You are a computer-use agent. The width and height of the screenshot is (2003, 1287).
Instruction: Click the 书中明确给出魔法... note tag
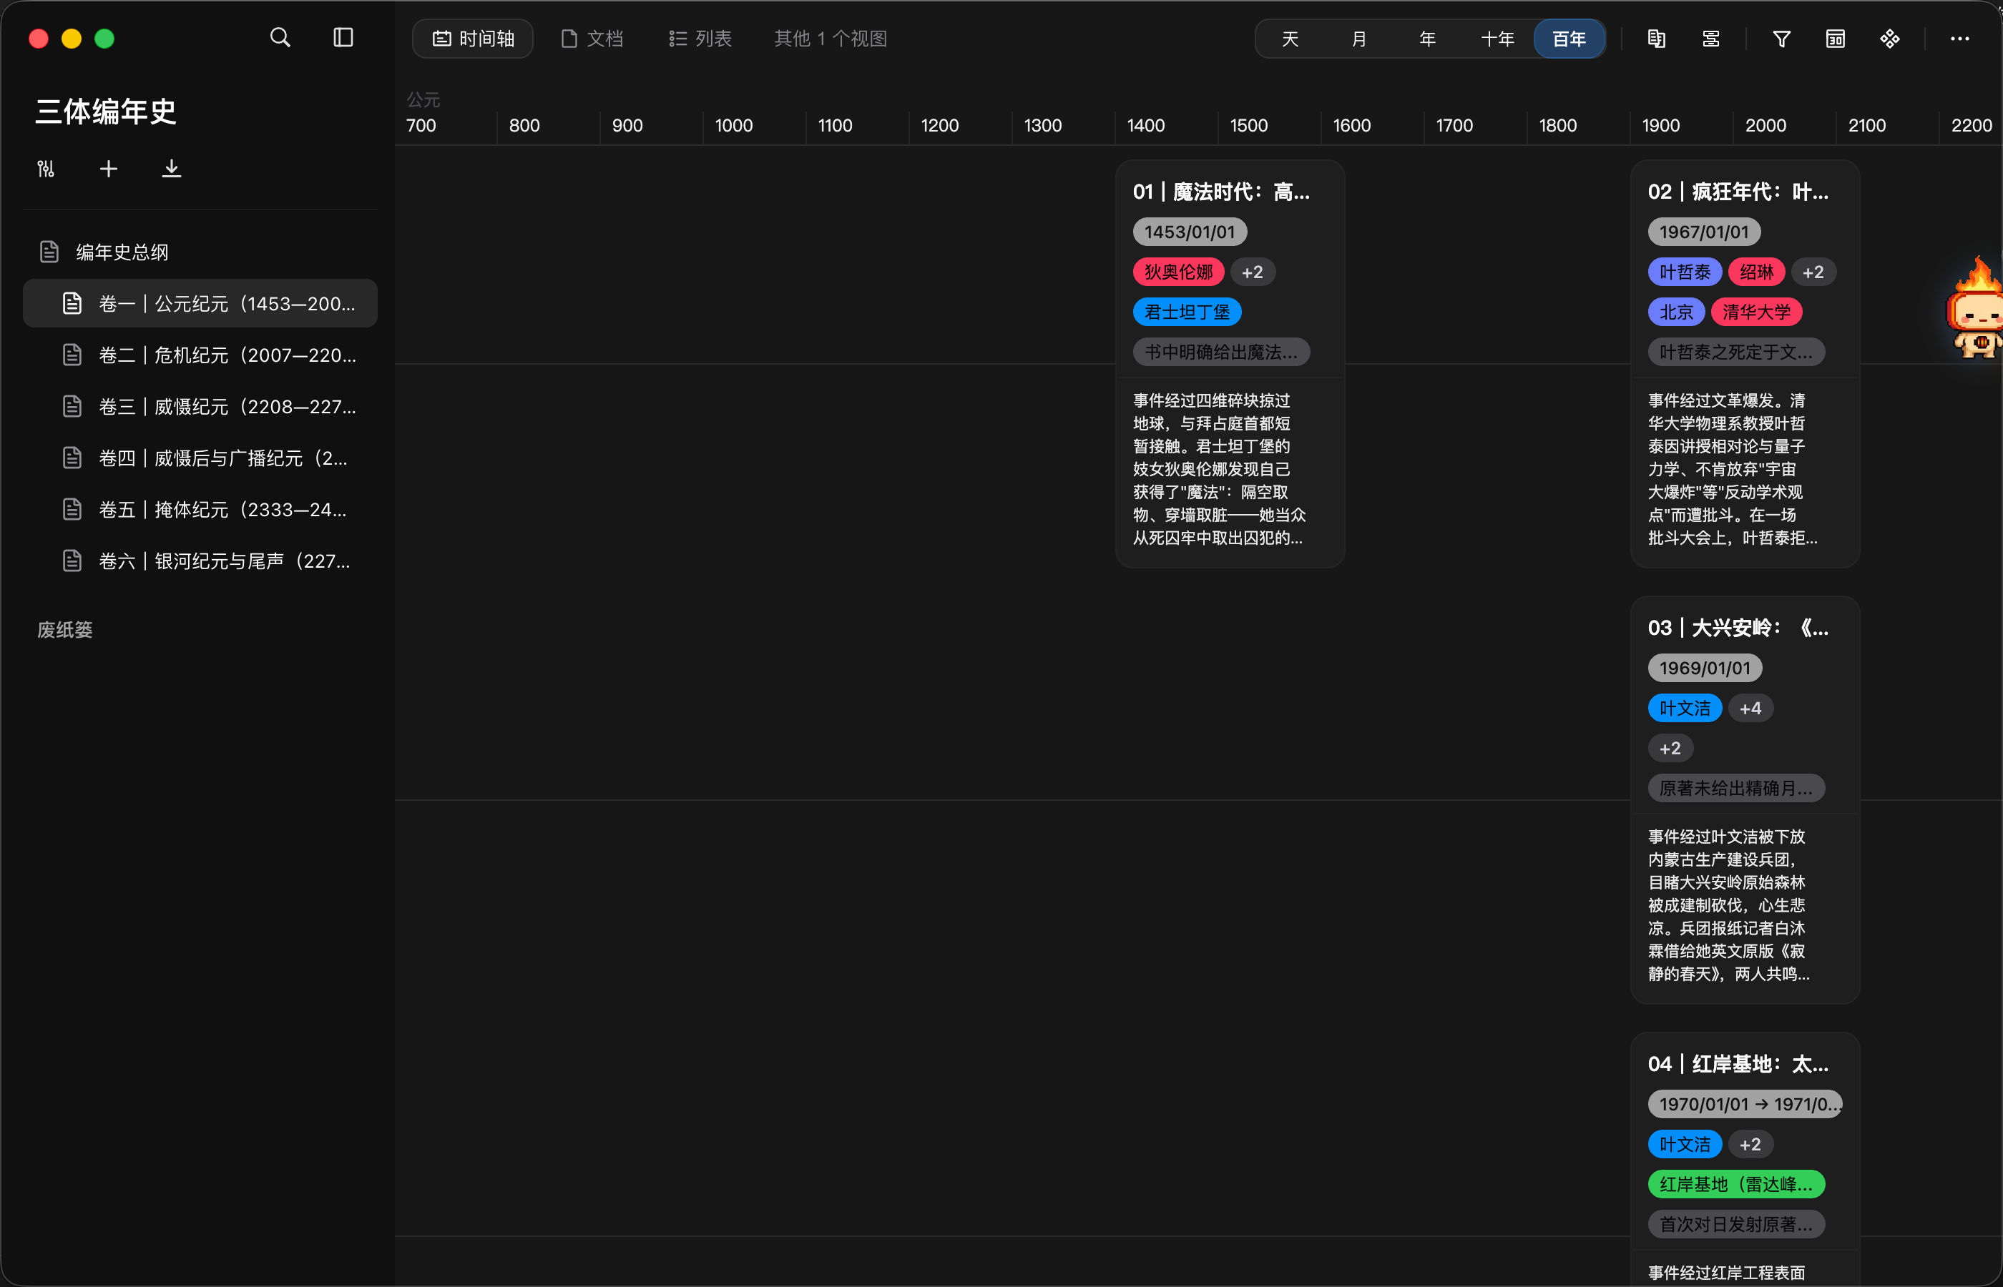tap(1221, 352)
